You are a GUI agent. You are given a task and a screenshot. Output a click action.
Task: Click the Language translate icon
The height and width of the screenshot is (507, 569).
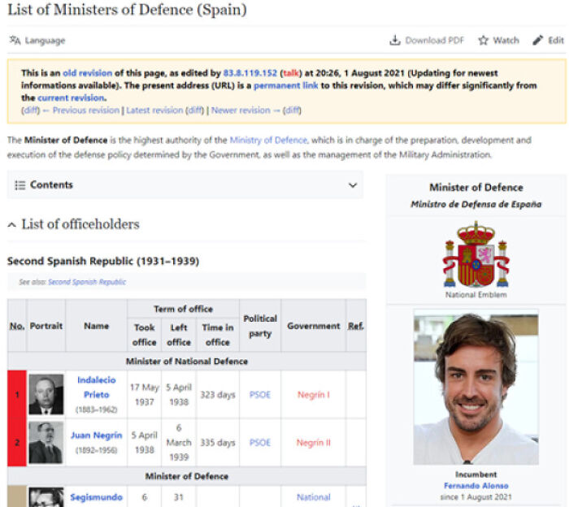click(x=15, y=41)
